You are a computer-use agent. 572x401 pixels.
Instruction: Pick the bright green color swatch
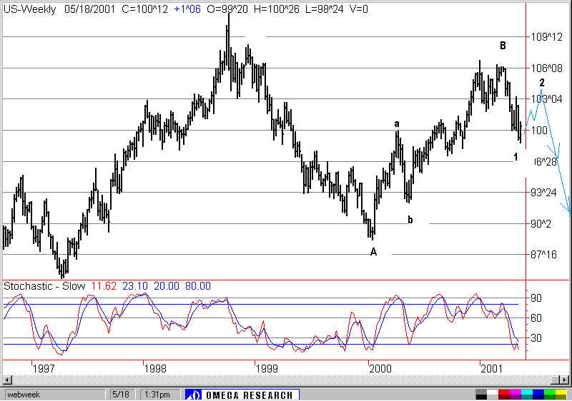pyautogui.click(x=550, y=392)
